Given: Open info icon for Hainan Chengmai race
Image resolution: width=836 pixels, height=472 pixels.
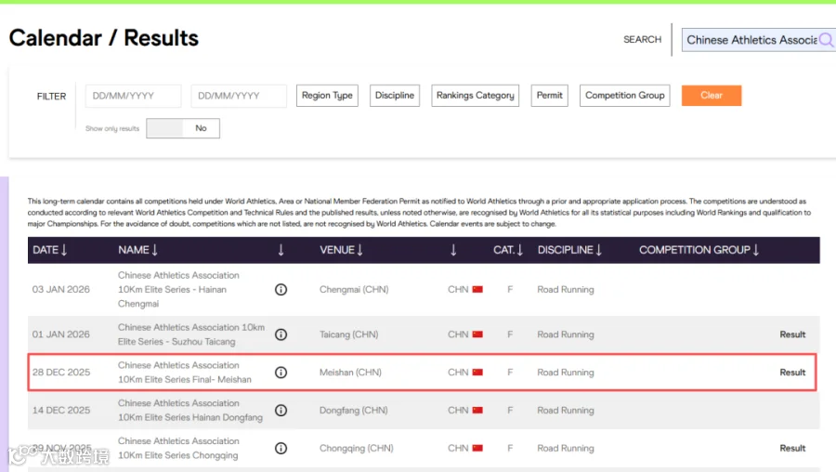Looking at the screenshot, I should click(281, 290).
